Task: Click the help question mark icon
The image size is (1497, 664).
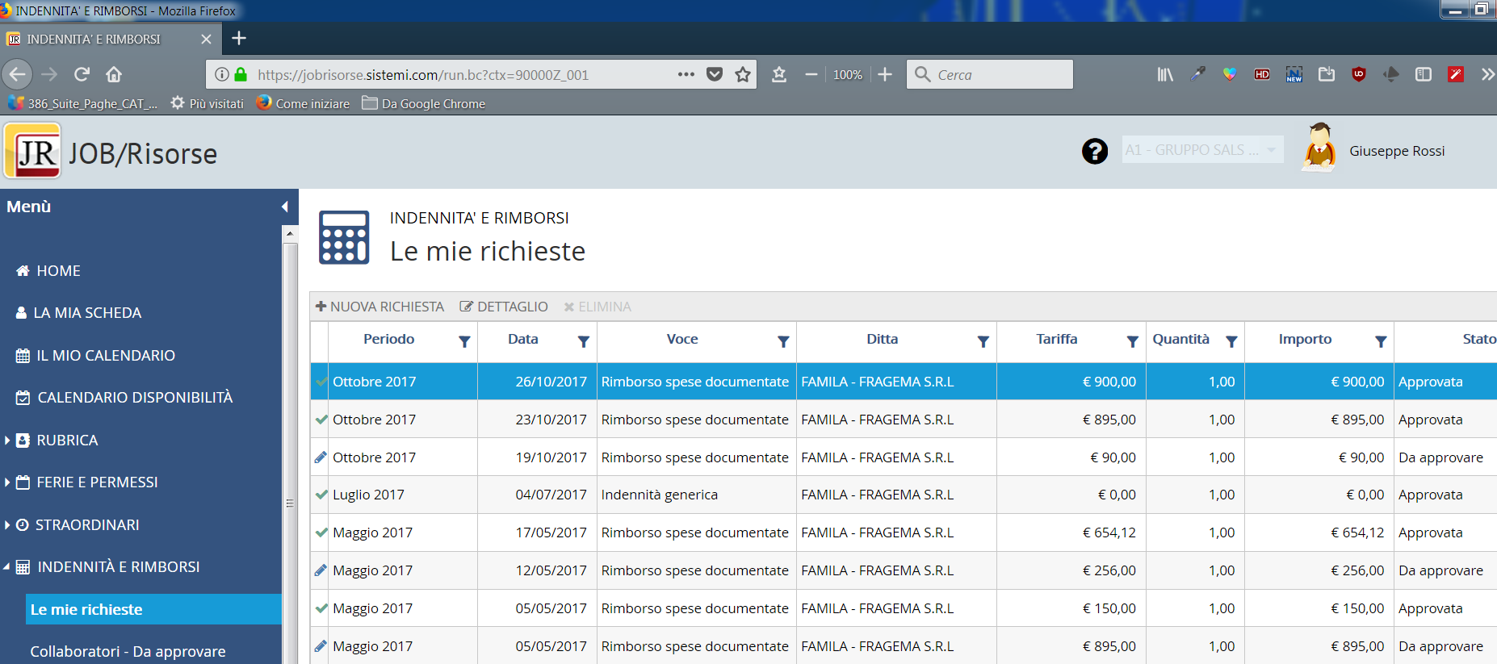Action: pos(1094,151)
